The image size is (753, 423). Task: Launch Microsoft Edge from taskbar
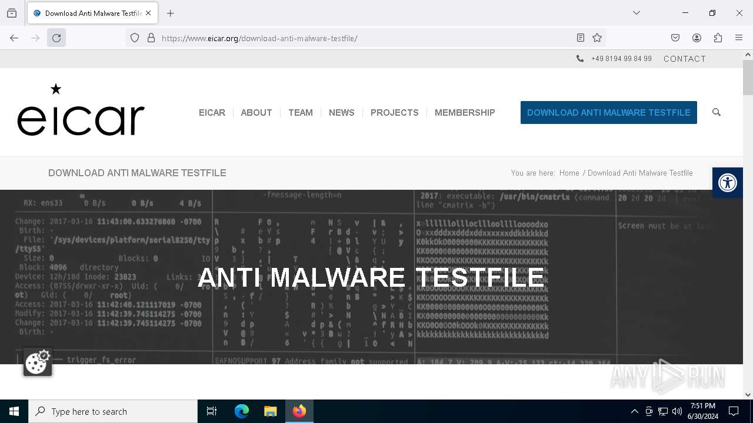(x=242, y=411)
